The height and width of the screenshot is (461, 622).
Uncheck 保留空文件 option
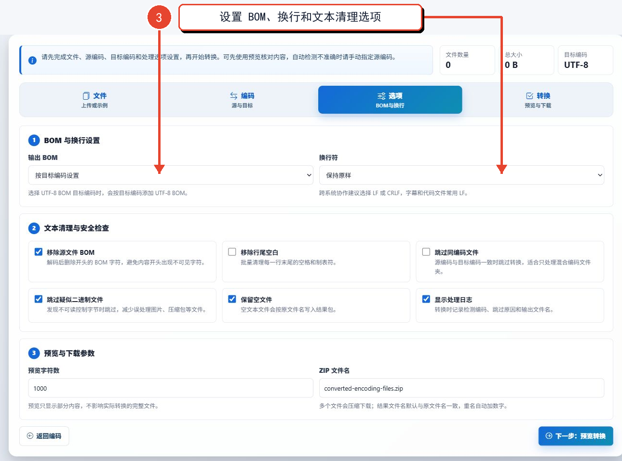232,299
